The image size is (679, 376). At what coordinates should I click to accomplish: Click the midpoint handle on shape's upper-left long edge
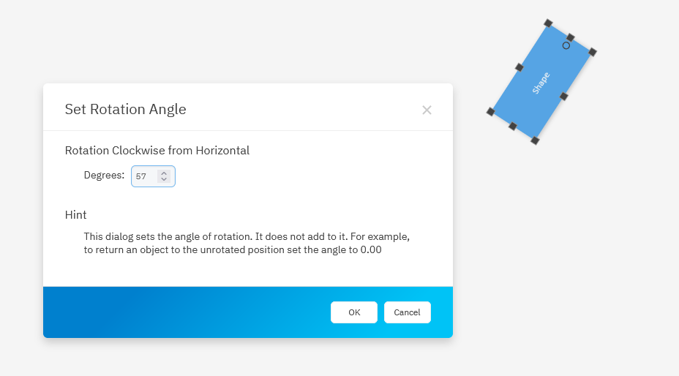point(519,67)
